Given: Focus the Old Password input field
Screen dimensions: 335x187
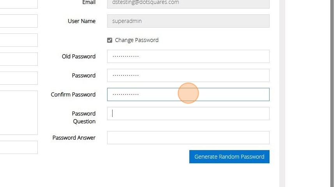Looking at the screenshot, I should click(x=188, y=56).
